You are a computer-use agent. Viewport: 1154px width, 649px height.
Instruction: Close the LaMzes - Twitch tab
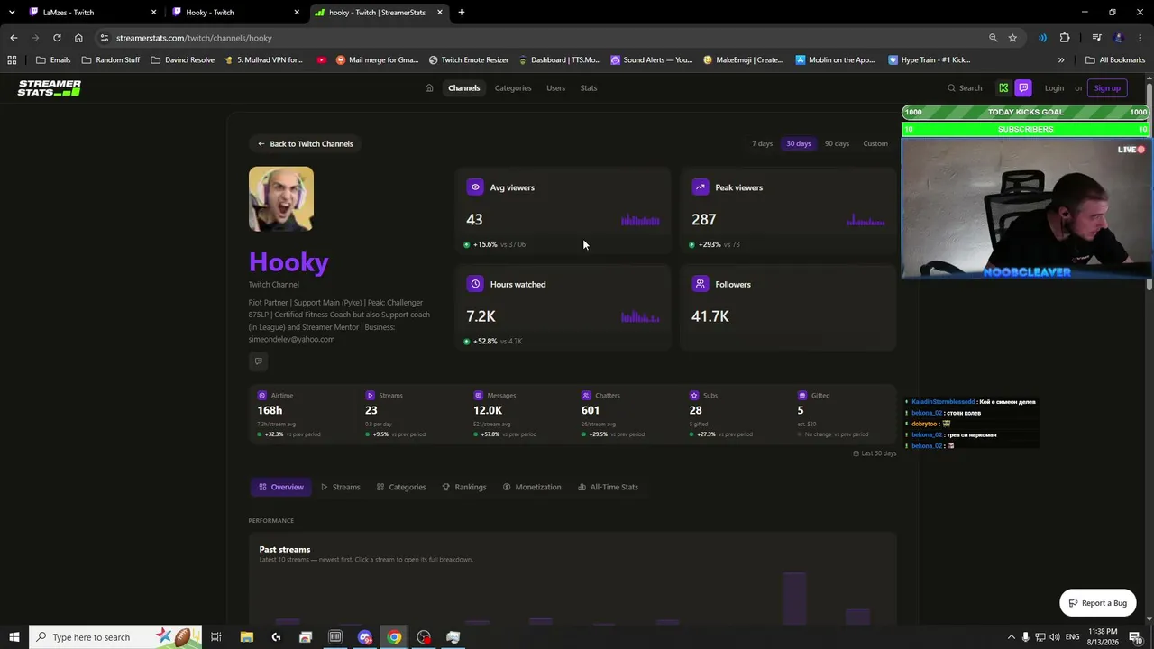click(153, 13)
